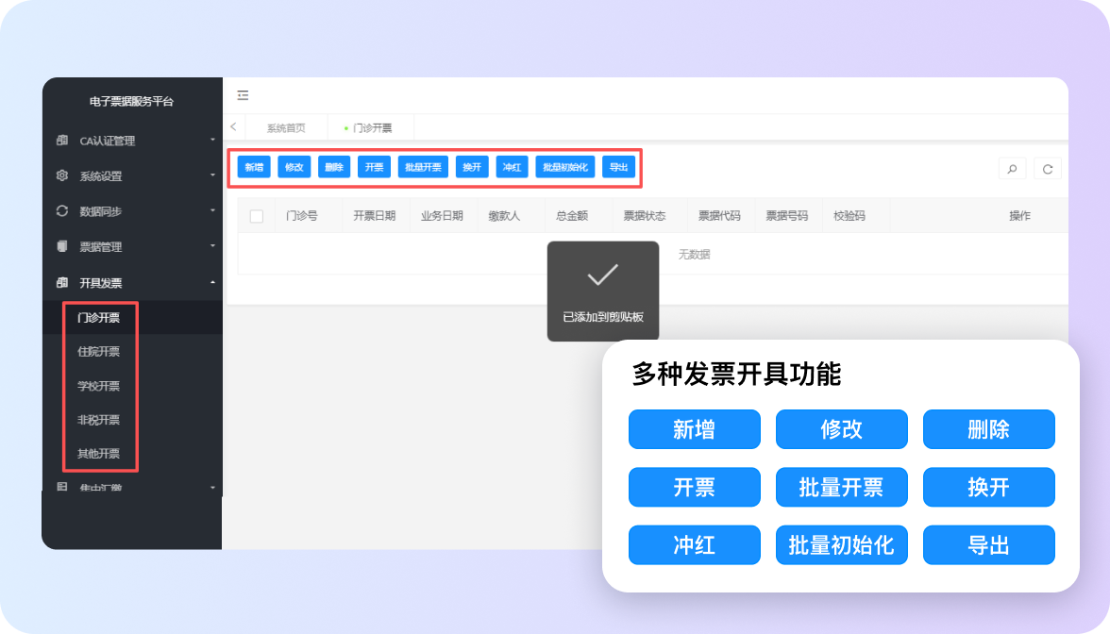Click the large 批量初始化 button in the feature card
The width and height of the screenshot is (1110, 634).
[841, 545]
